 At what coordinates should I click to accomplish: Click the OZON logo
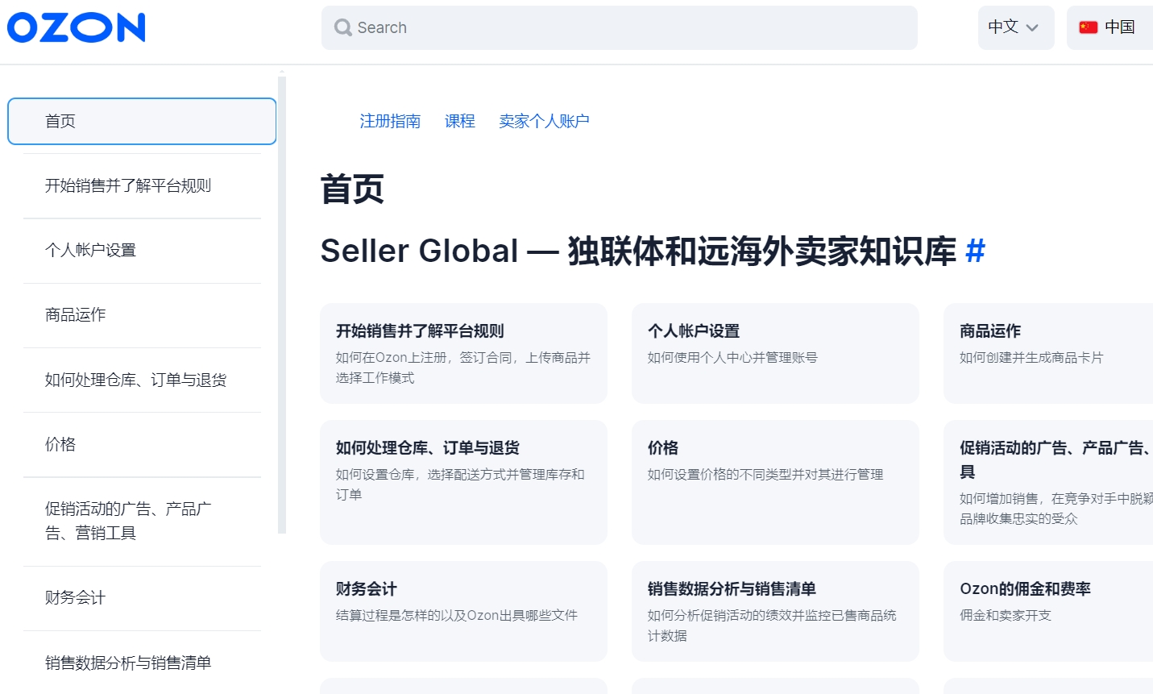pos(76,27)
